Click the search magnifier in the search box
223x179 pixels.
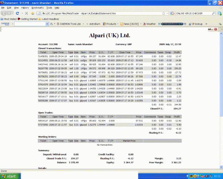click(213, 13)
